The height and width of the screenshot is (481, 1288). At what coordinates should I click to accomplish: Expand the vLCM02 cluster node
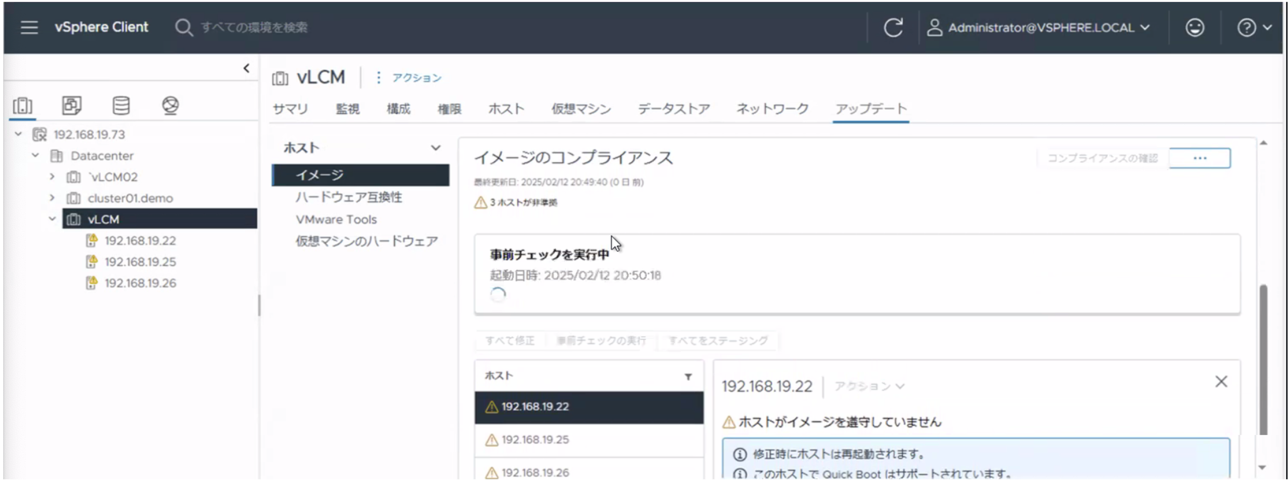click(52, 177)
